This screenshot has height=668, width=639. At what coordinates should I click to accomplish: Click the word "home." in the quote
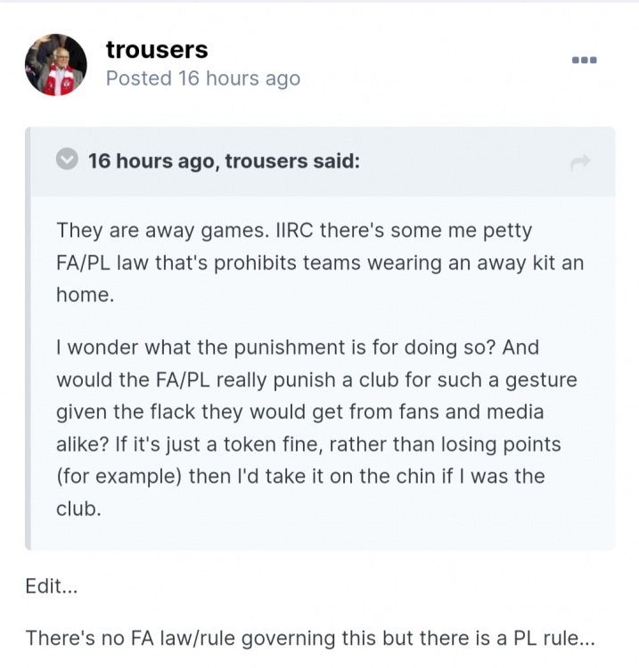point(86,295)
